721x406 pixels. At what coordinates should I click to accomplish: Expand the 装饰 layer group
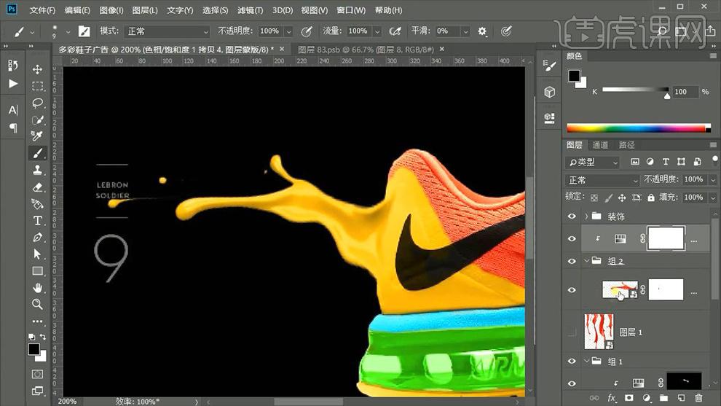coord(586,216)
